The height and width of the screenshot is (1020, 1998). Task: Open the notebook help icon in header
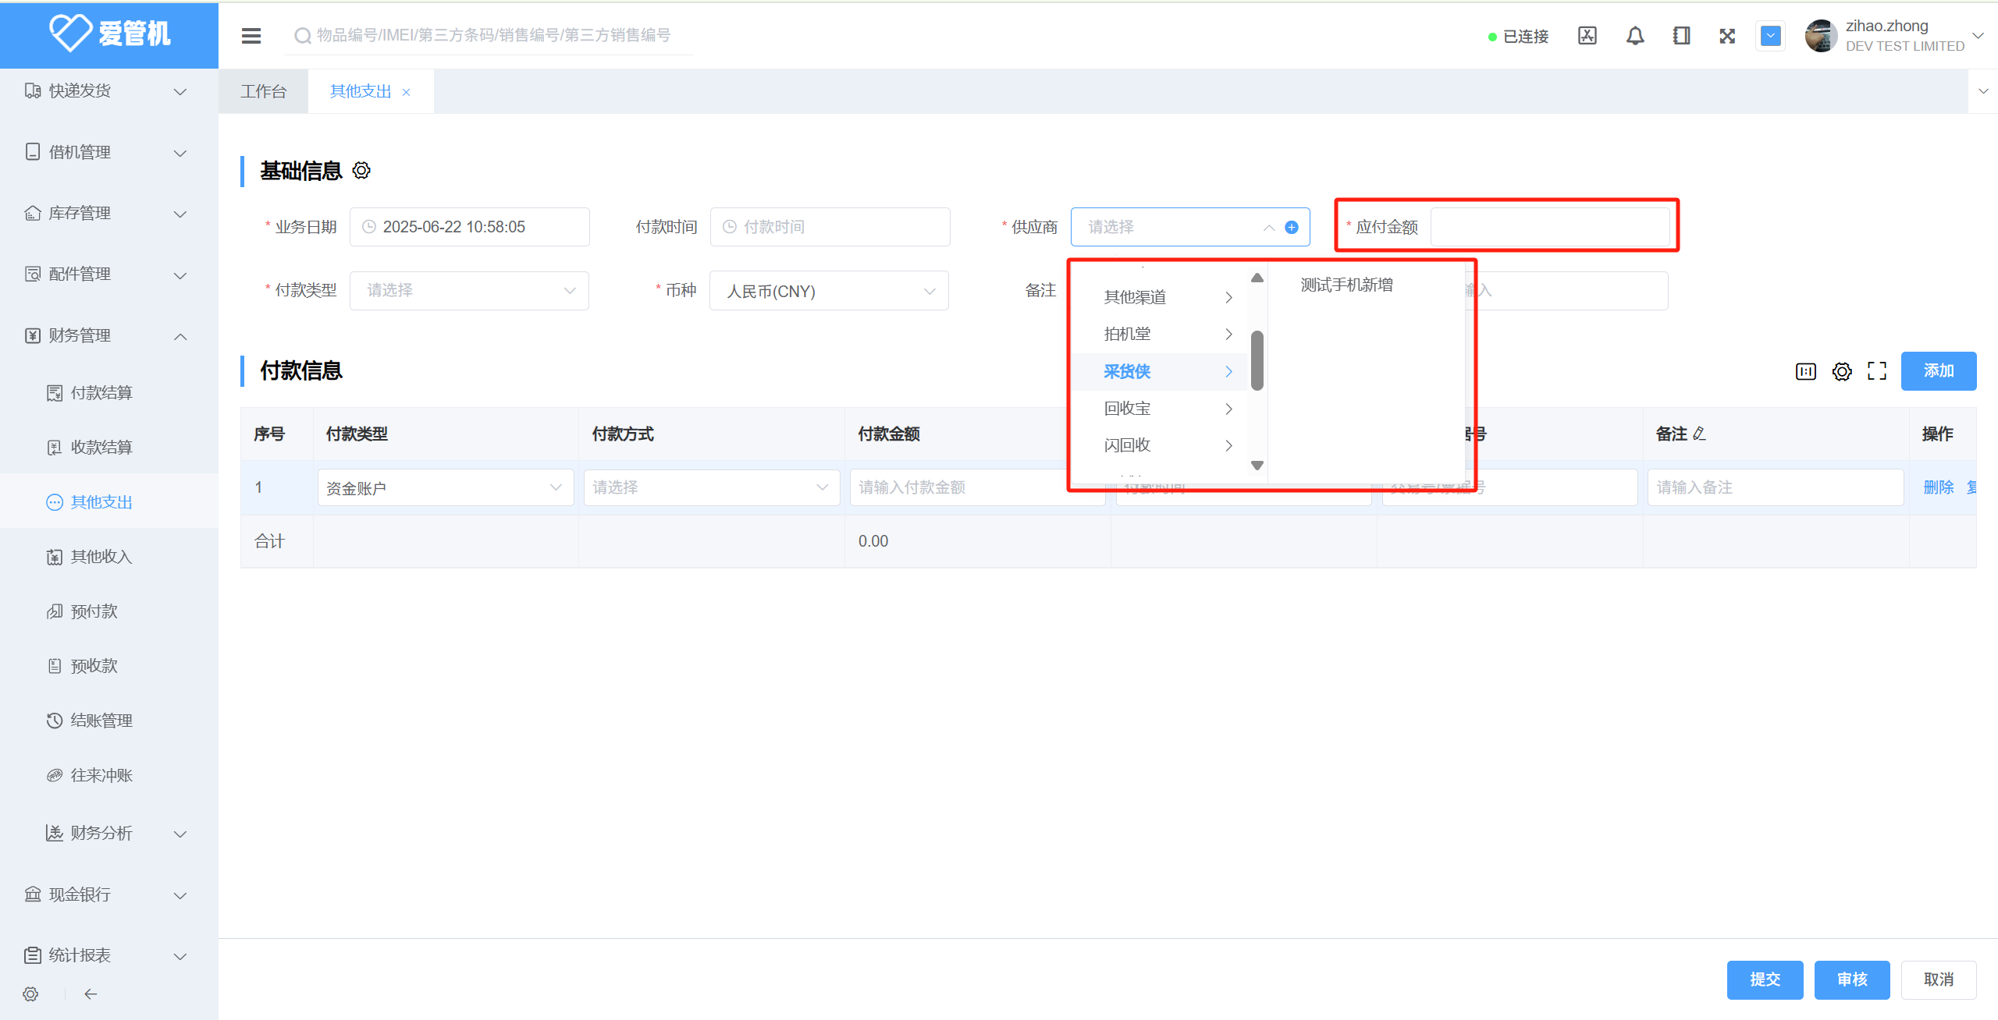(x=1682, y=36)
